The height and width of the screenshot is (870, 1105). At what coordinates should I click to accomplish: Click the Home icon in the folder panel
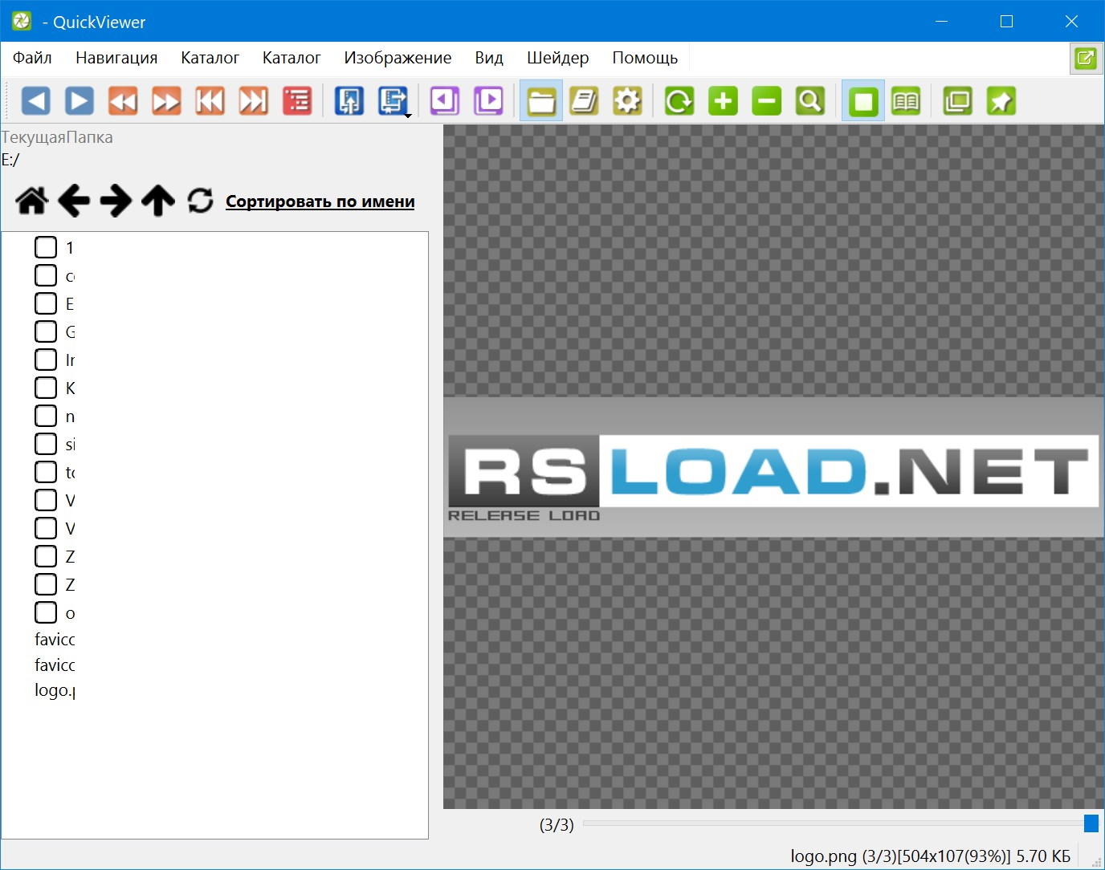32,201
